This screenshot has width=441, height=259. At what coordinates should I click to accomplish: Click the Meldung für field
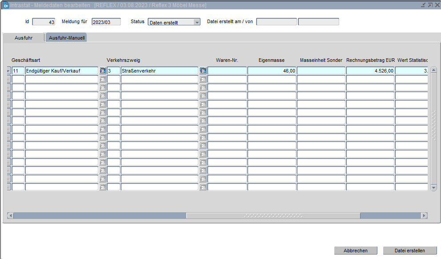pos(106,22)
